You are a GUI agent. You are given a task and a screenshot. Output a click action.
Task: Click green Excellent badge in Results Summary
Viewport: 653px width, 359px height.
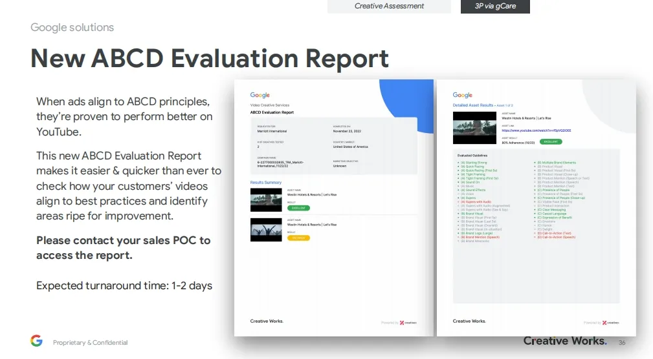tap(298, 208)
